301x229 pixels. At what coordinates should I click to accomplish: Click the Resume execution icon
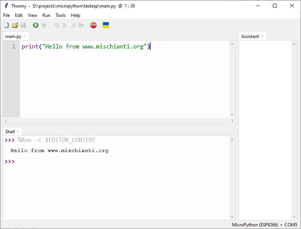(81, 25)
